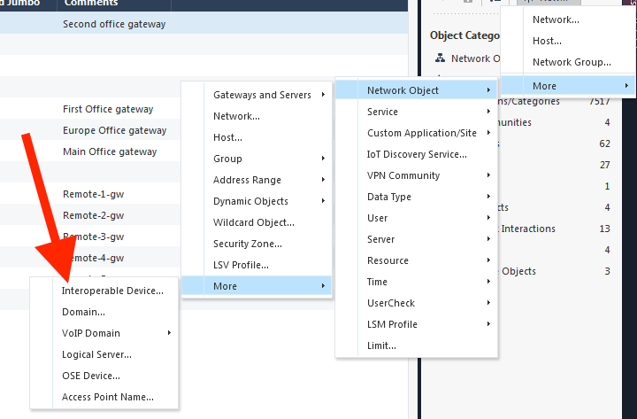Select OSE Device menu item
The height and width of the screenshot is (419, 637).
(90, 376)
